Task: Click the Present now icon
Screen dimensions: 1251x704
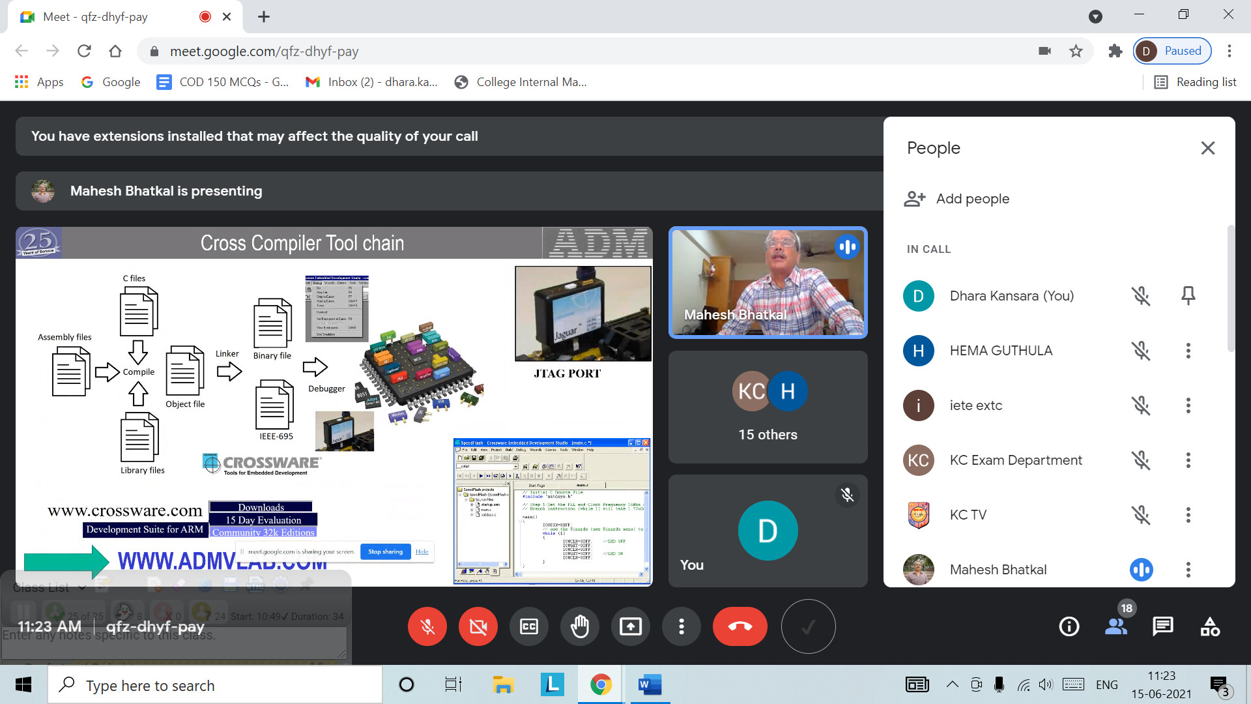Action: tap(630, 627)
